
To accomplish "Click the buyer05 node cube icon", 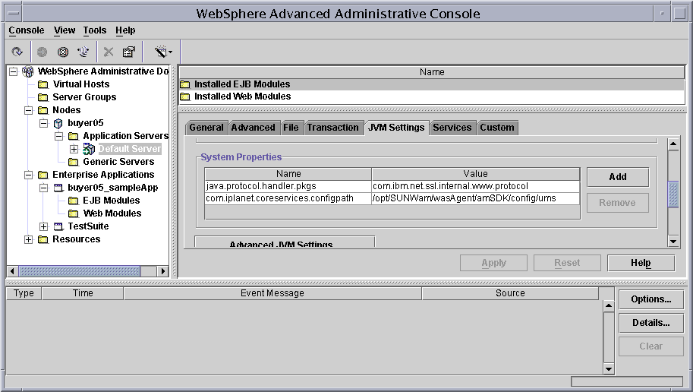I will click(58, 123).
